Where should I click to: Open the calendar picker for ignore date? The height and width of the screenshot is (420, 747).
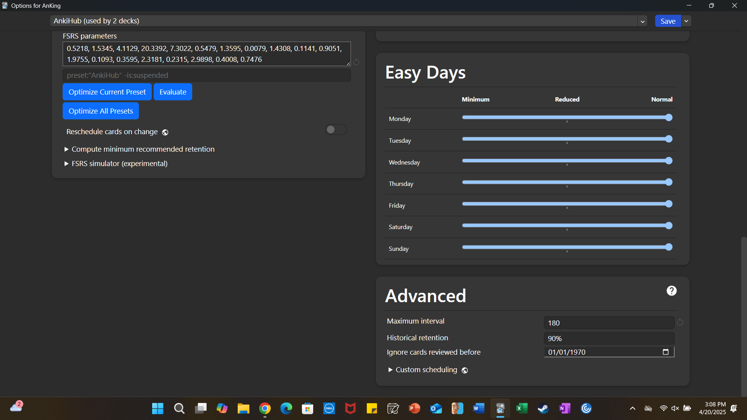(666, 352)
